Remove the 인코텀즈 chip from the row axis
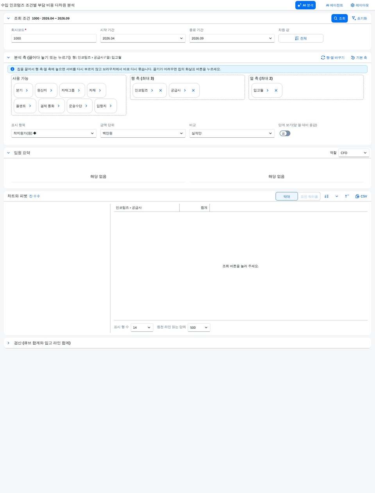Screen dimensions: 375x493 (161, 90)
